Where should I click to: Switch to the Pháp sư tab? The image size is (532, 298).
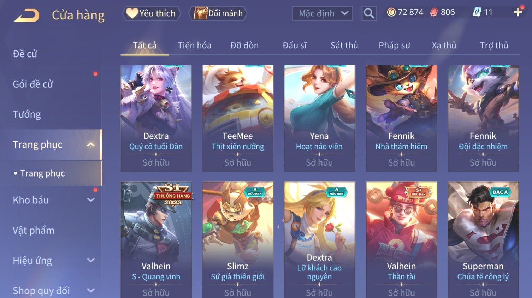(394, 45)
